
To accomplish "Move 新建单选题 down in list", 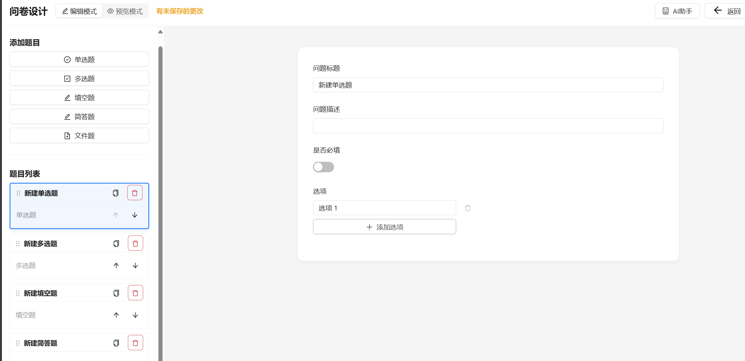I will 135,215.
